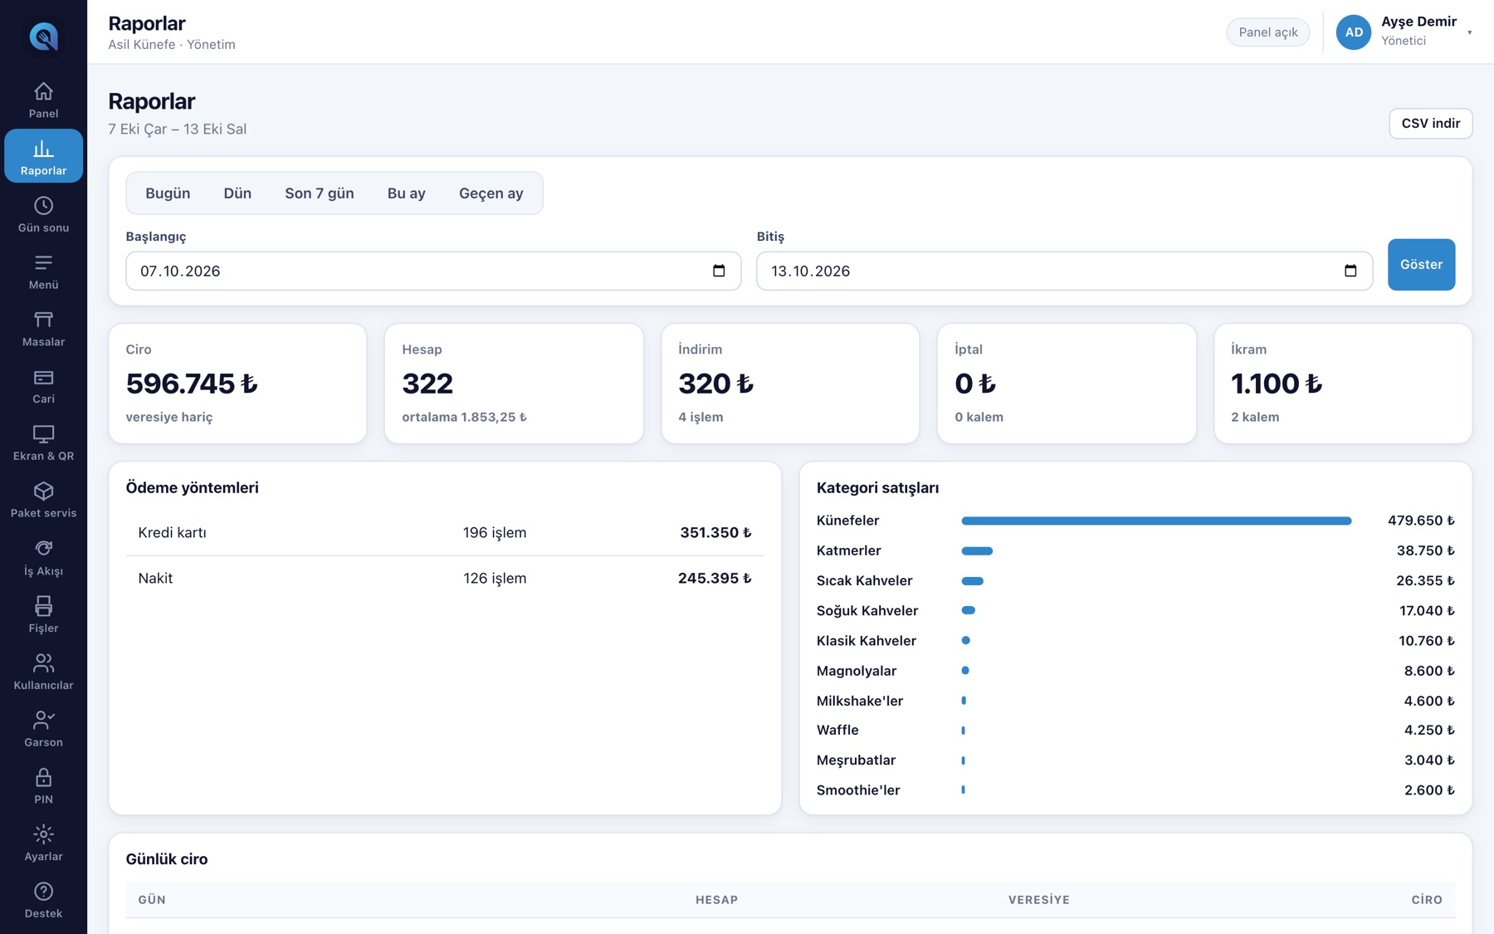Click the Hesap count 322

427,384
